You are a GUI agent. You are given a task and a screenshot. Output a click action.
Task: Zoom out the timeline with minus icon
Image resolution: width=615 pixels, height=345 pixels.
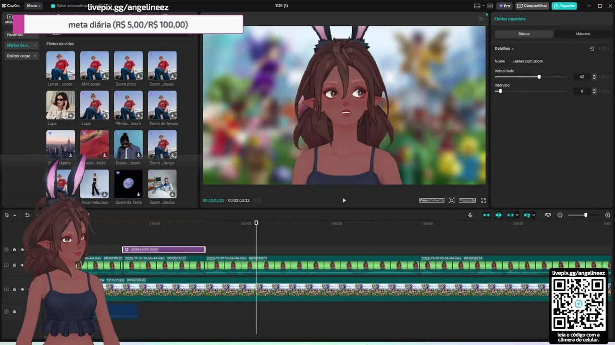tap(560, 215)
